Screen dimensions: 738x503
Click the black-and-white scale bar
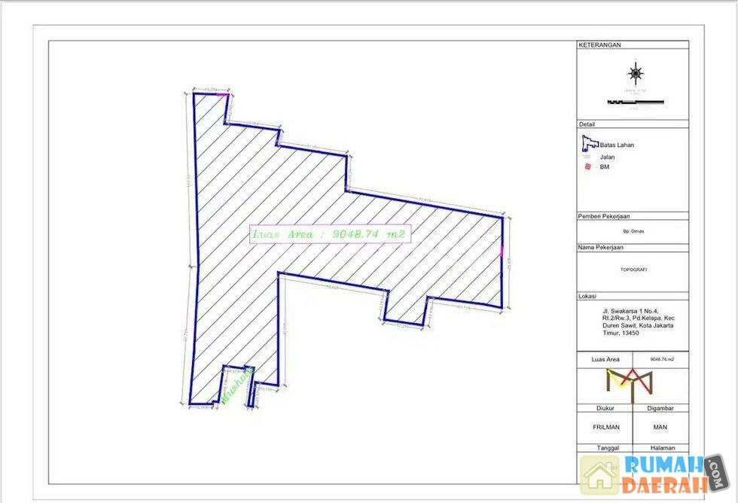click(x=634, y=102)
